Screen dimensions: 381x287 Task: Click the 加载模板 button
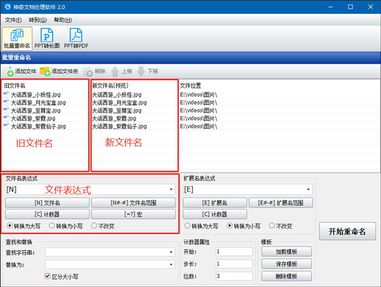(286, 251)
